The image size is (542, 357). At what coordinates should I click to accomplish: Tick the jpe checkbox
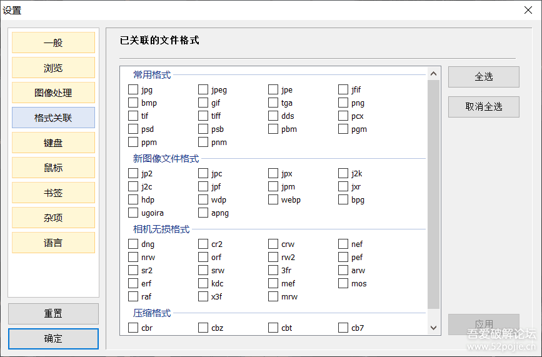[273, 89]
